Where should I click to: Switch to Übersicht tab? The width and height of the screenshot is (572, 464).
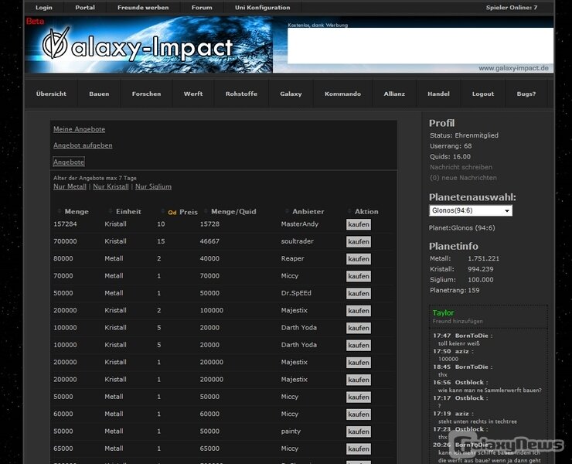51,94
